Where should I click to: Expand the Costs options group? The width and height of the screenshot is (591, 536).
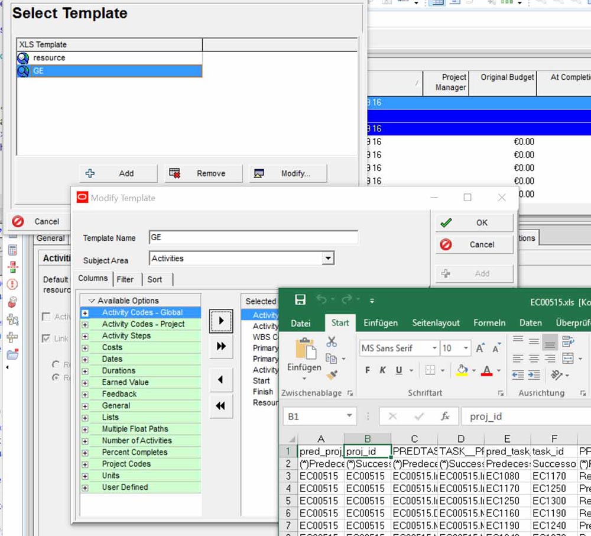pos(85,348)
